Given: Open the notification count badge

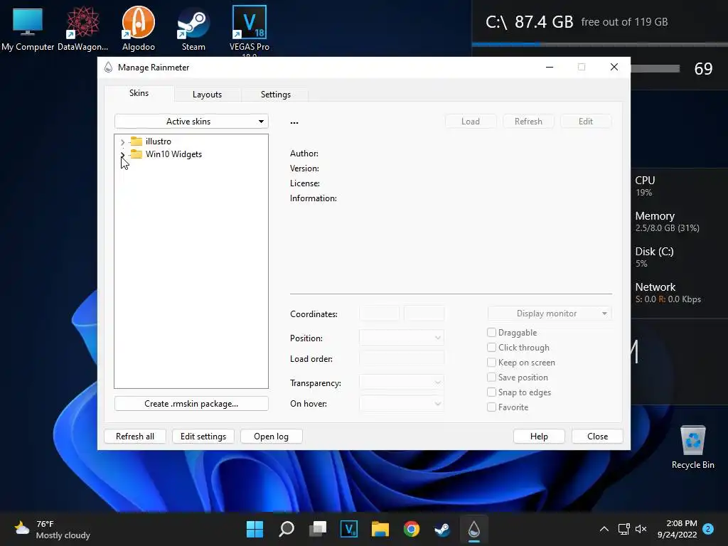Looking at the screenshot, I should coord(708,529).
